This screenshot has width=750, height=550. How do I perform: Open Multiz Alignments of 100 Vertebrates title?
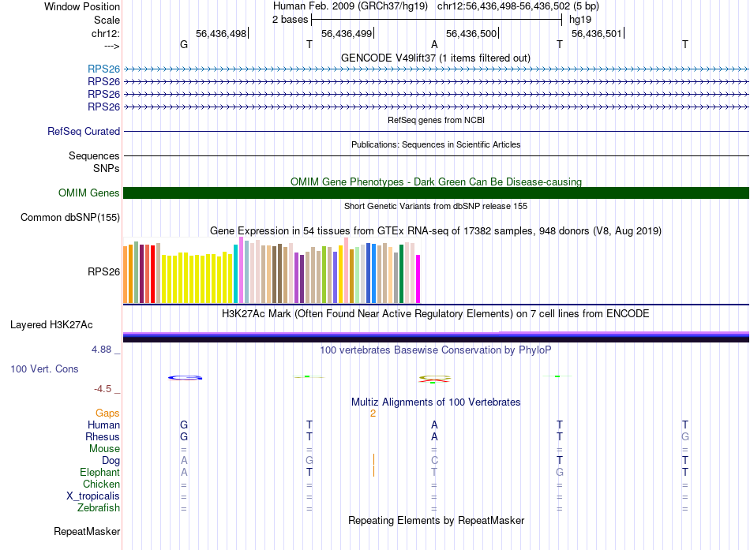coord(436,402)
